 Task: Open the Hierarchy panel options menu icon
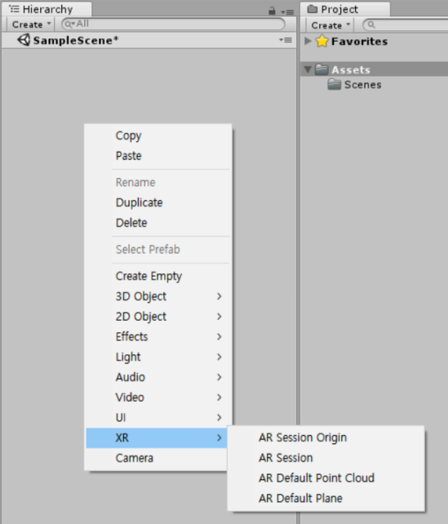tap(287, 12)
